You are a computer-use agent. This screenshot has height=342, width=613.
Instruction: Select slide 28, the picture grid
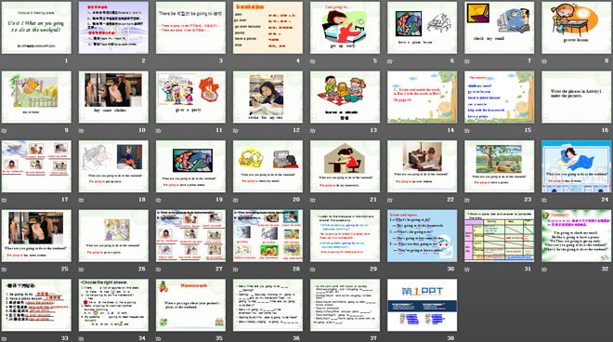click(267, 235)
